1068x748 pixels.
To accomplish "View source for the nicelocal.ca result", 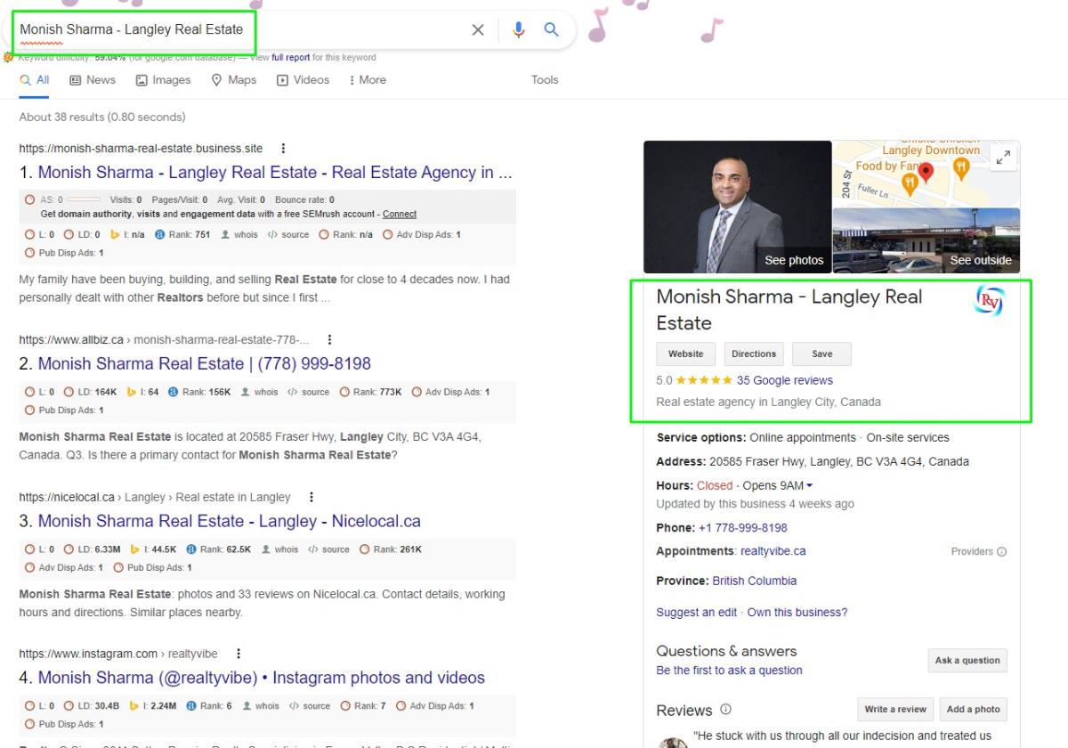I will click(328, 549).
